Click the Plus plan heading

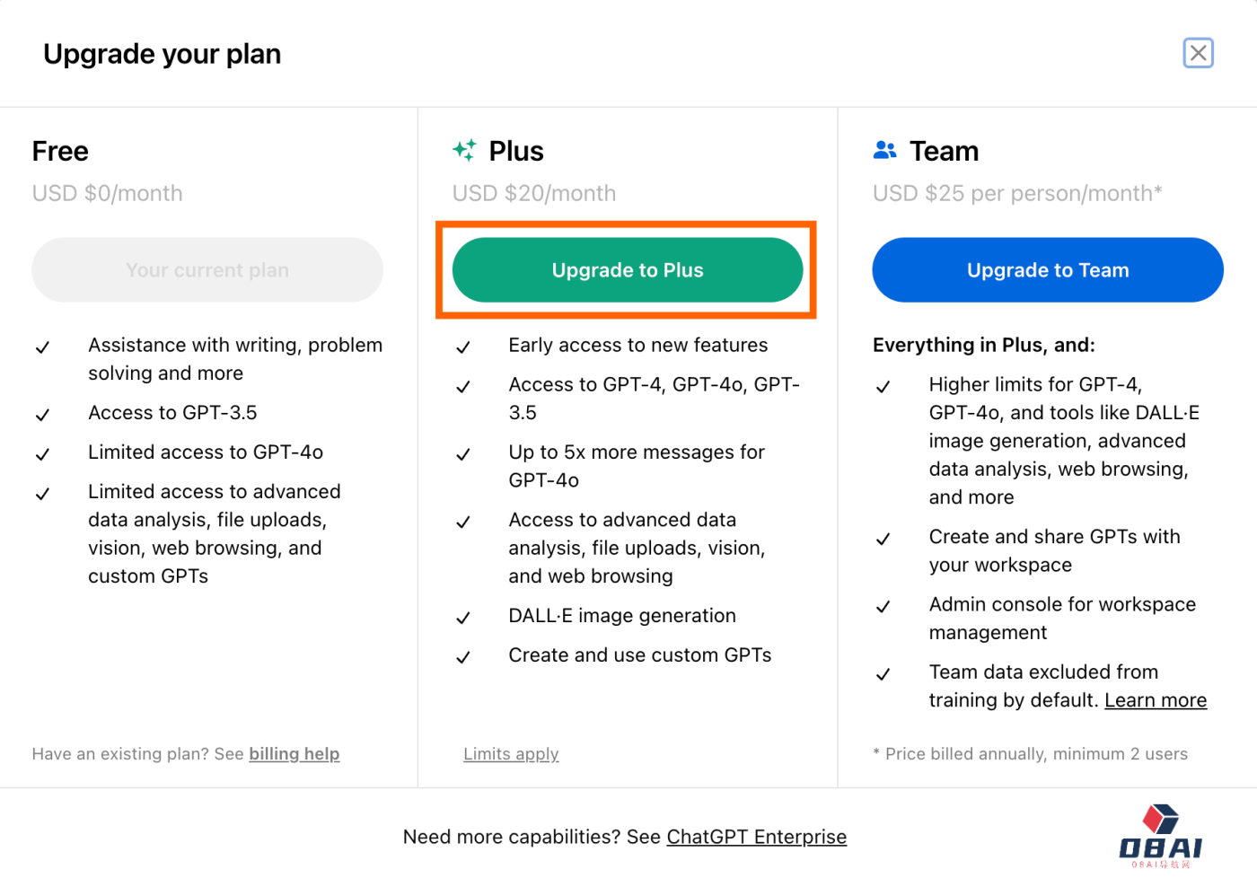point(516,151)
